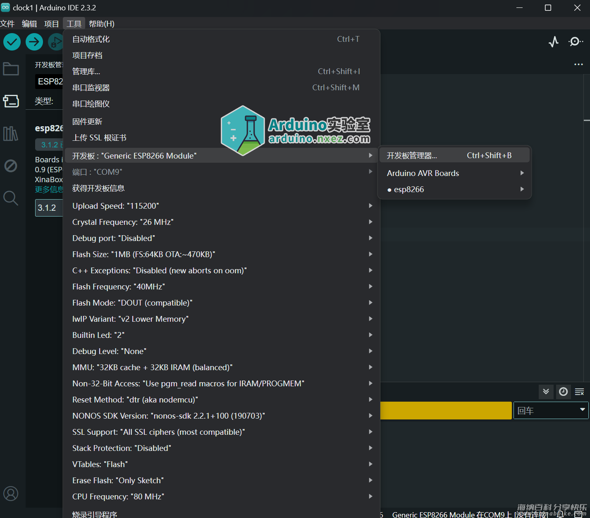Expand 开发板: Generic ESP8266 Module submenu

coord(221,156)
